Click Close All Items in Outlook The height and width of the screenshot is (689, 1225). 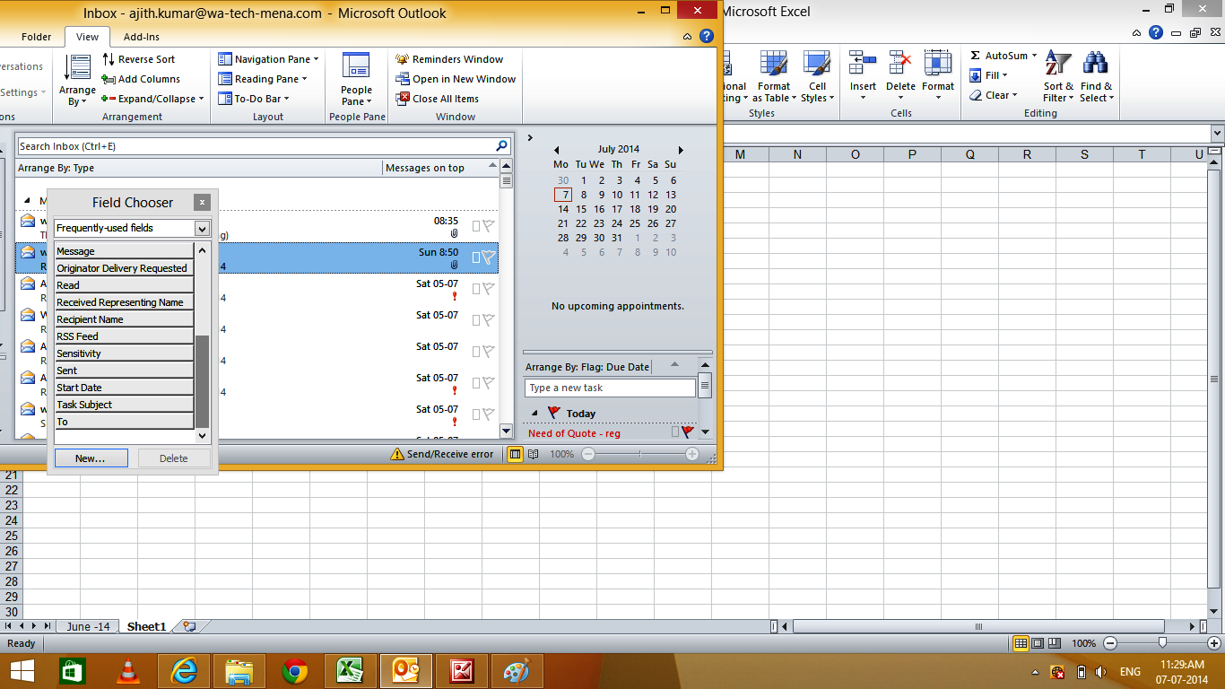click(438, 99)
